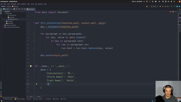181x102 pixels.
Task: Open the TODO tool window
Action: tap(29, 99)
